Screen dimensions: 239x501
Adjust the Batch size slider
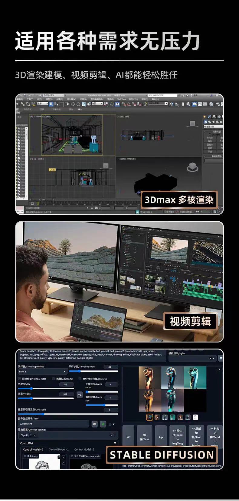pos(102,405)
